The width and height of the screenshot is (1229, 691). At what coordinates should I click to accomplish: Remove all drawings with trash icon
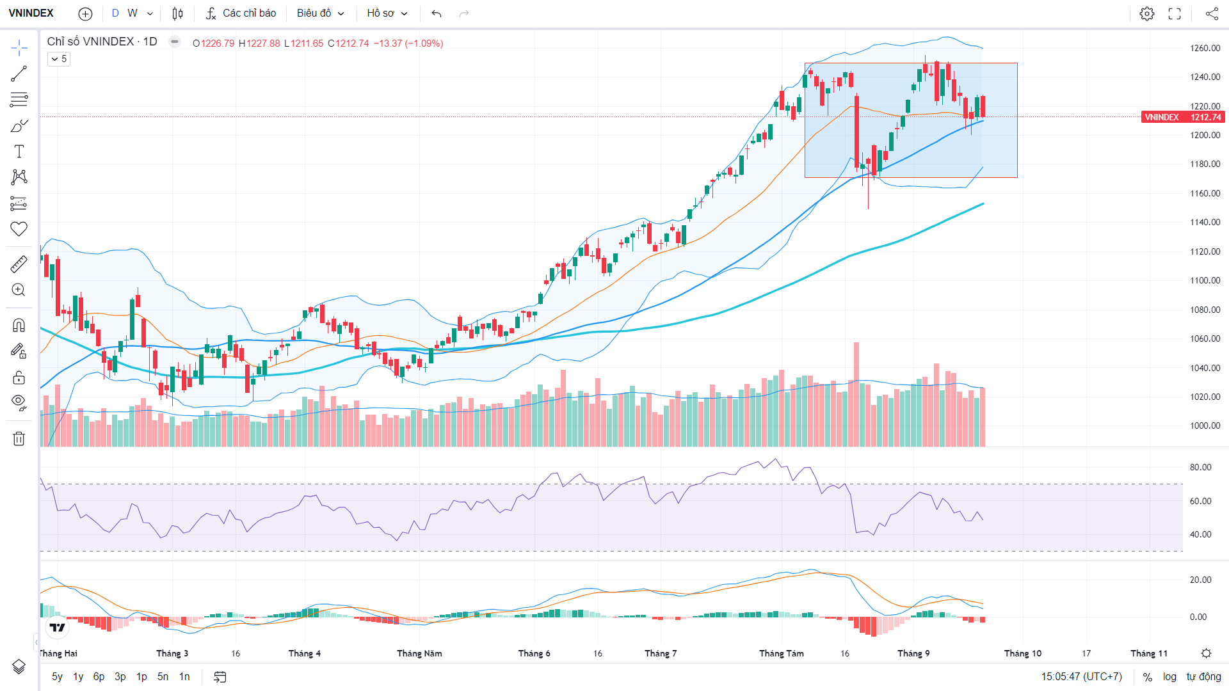[x=19, y=438]
